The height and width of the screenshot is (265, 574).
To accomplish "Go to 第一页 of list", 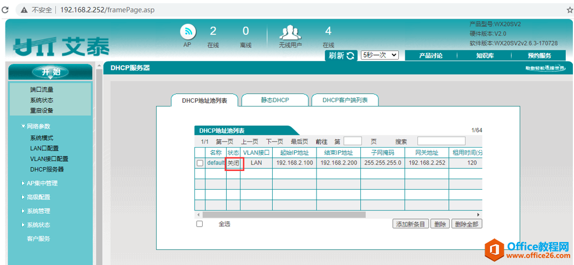I will [225, 142].
